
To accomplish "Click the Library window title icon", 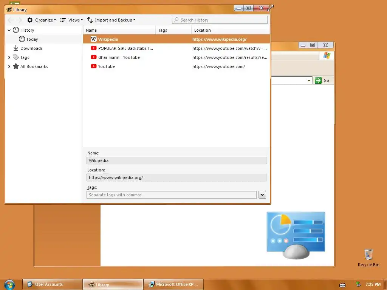I will click(9, 9).
